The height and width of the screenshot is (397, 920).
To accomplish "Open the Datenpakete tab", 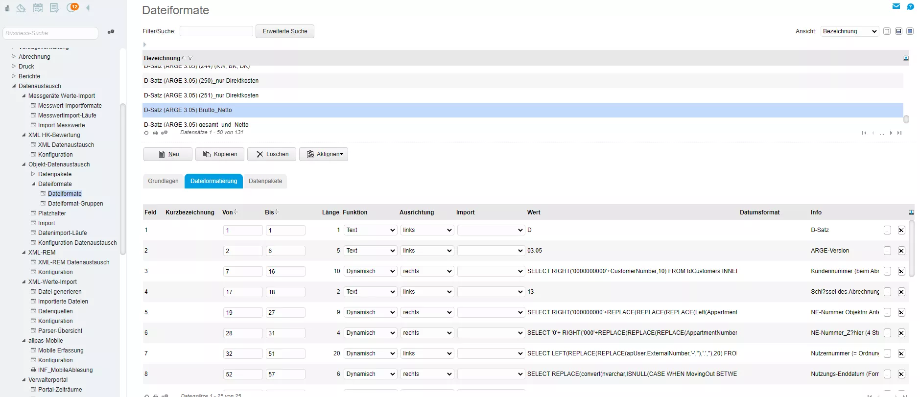I will [x=265, y=181].
